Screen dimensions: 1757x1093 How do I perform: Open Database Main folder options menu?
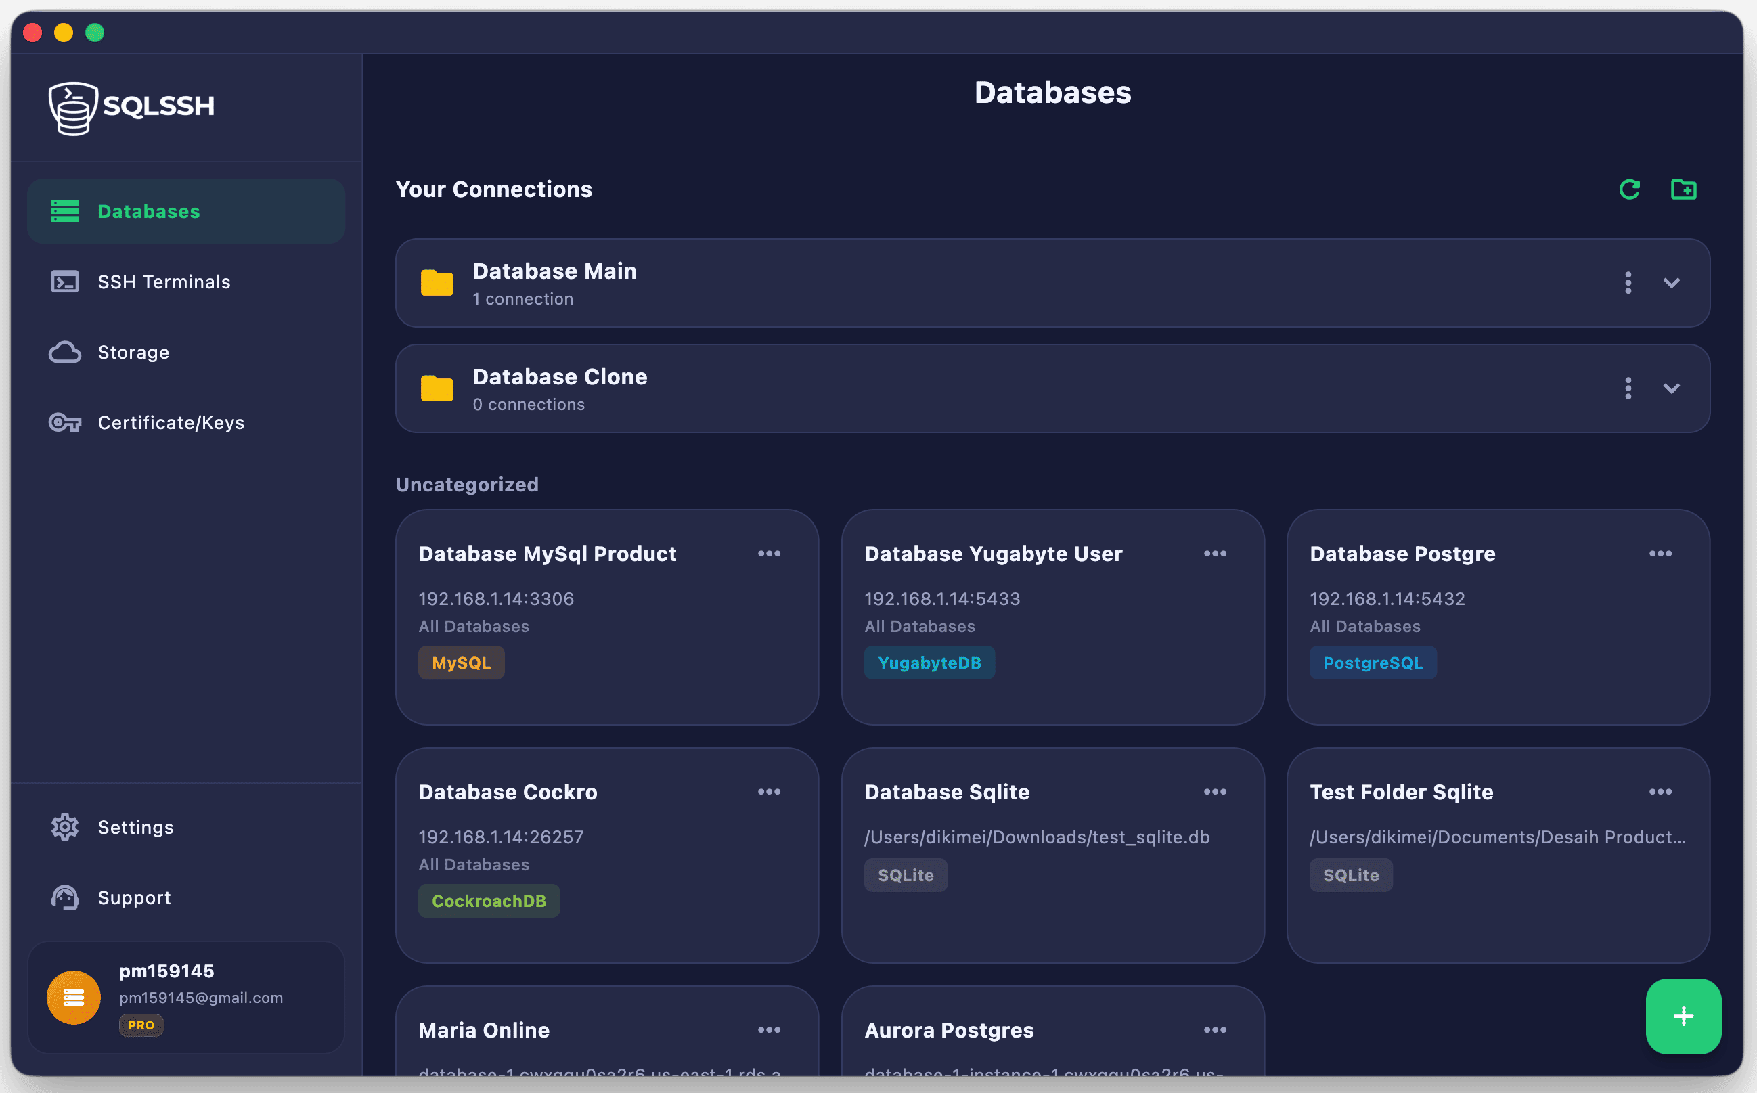(1628, 283)
